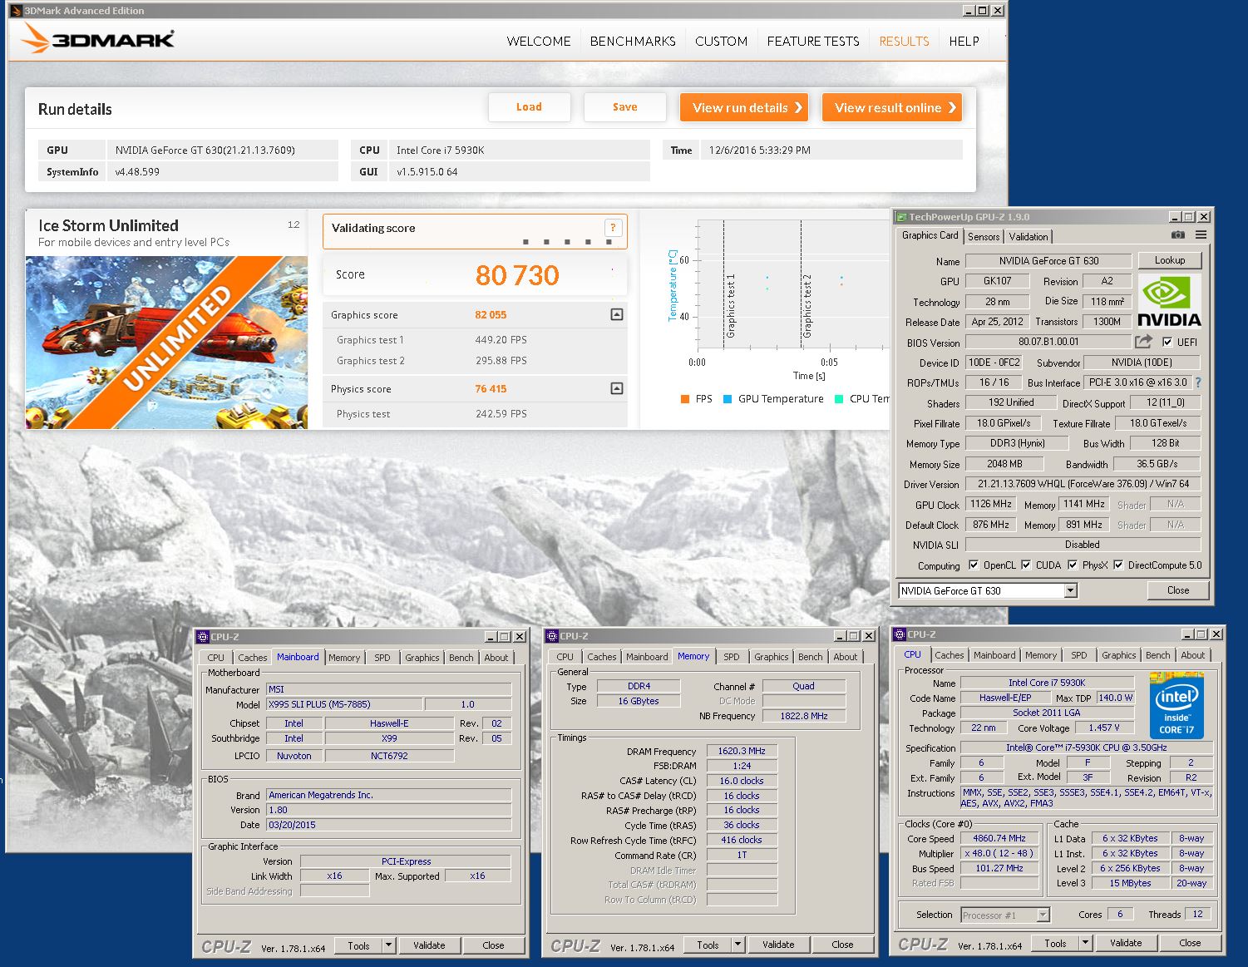This screenshot has height=967, width=1248.
Task: Toggle the DirectCompute 5.0 checkbox
Action: click(1118, 565)
